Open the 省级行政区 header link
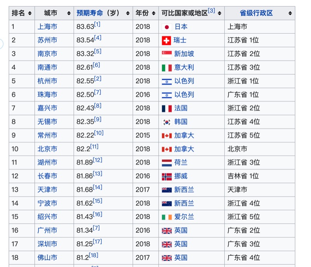The width and height of the screenshot is (311, 267). [x=256, y=13]
